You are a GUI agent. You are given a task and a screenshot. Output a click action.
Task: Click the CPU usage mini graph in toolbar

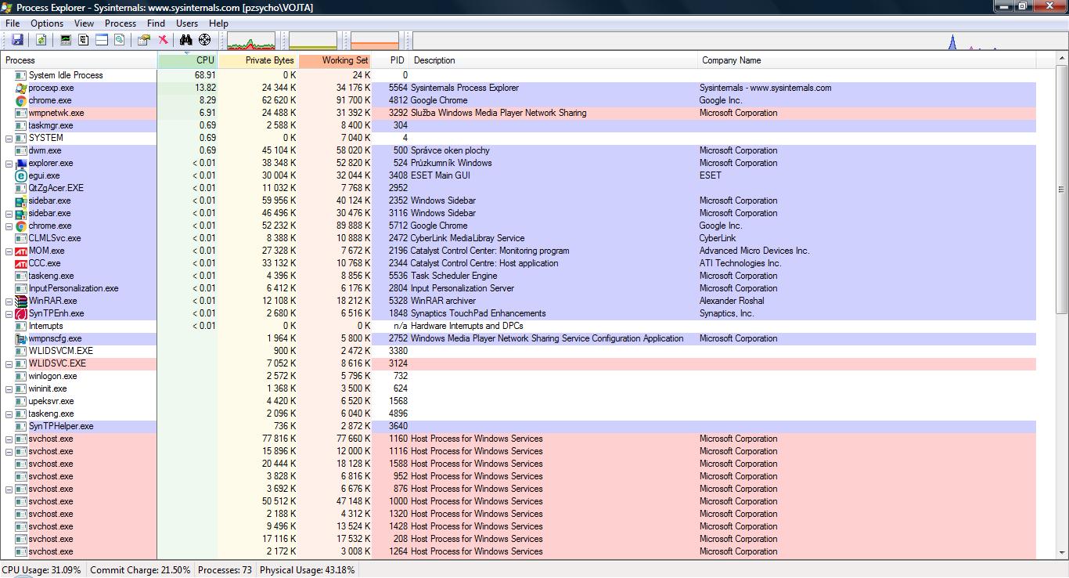[250, 41]
